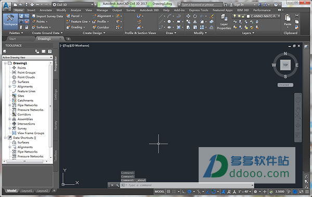Open the Civil 3D workspace dropdown
This screenshot has height=197, width=312.
(x=73, y=5)
